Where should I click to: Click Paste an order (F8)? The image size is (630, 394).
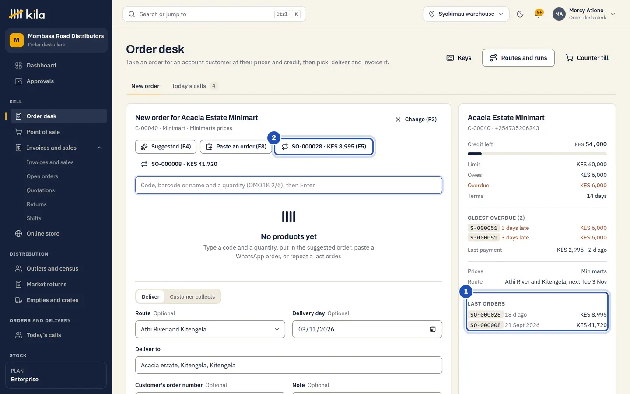236,147
